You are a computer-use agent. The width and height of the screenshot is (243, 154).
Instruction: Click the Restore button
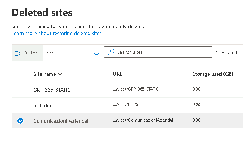[x=27, y=53]
